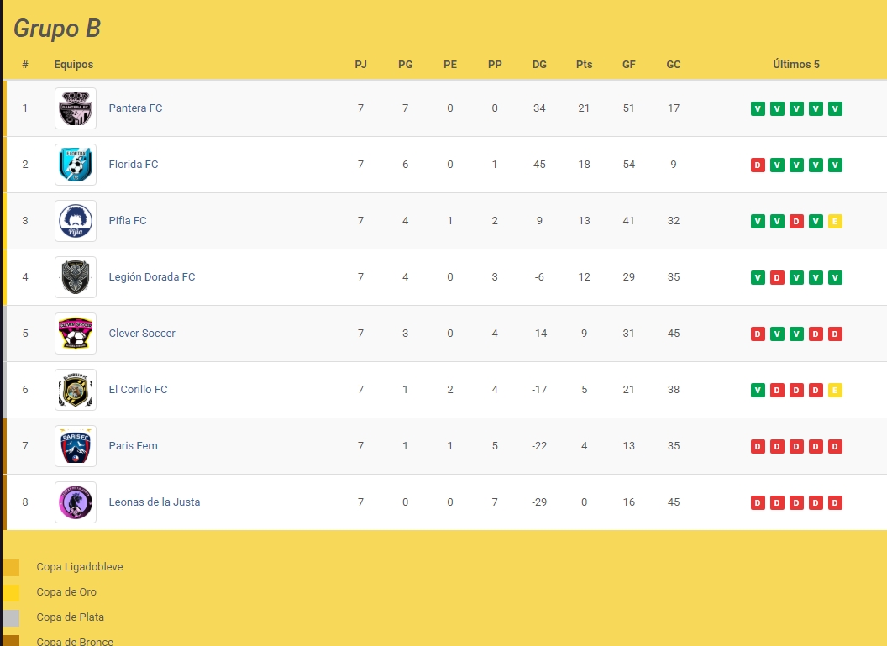
Task: Click the Copa Ligadobleve legend label
Action: click(80, 567)
